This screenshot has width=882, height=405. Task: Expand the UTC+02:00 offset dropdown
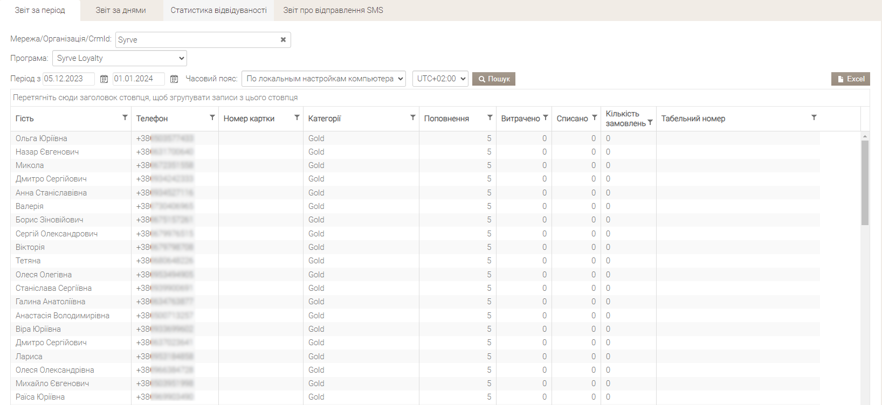coord(440,79)
